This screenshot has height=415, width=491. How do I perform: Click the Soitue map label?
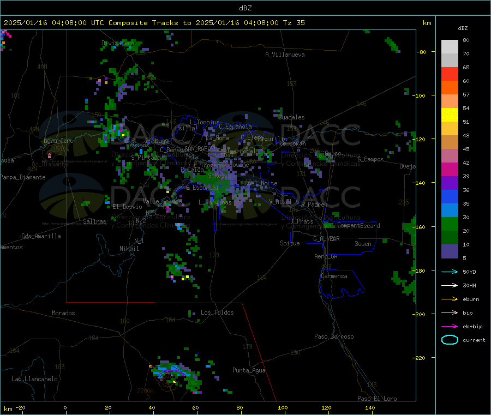pos(290,243)
